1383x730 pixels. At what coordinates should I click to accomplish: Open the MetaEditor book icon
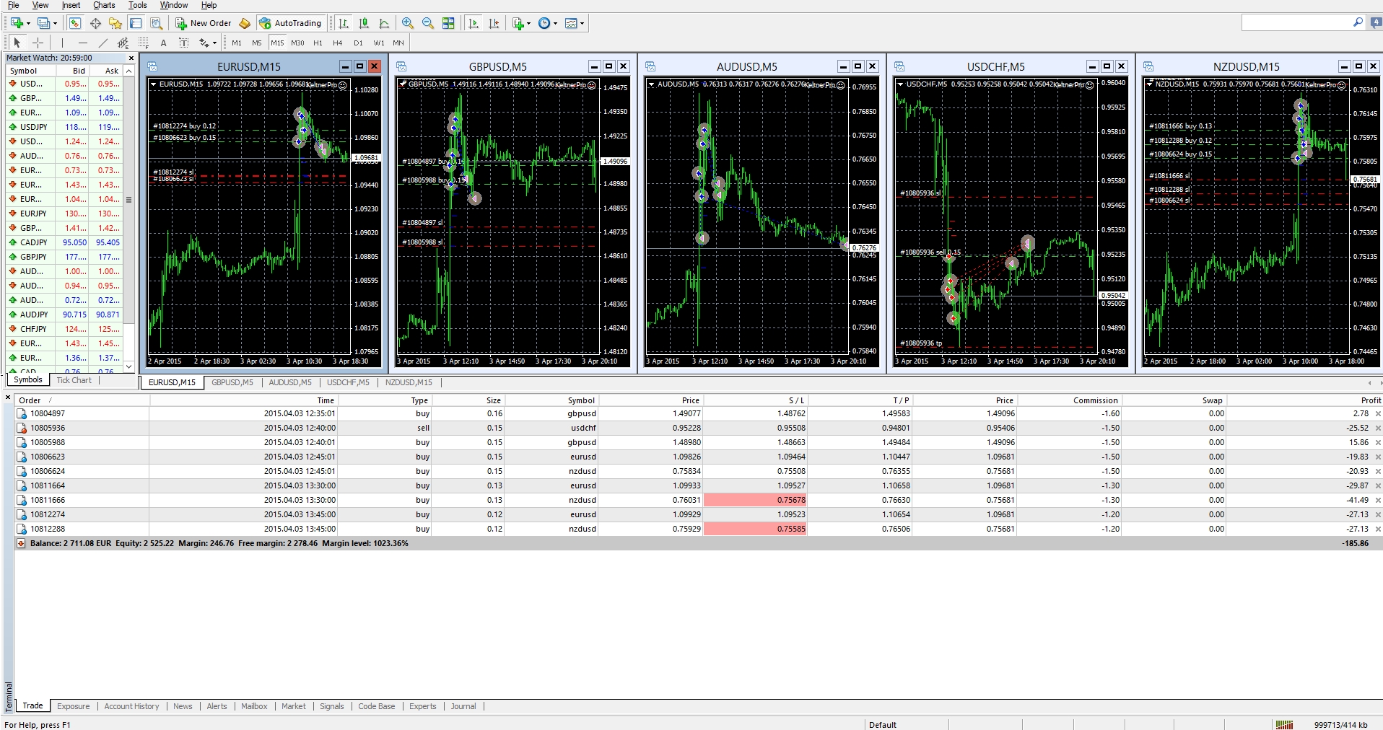coord(245,23)
